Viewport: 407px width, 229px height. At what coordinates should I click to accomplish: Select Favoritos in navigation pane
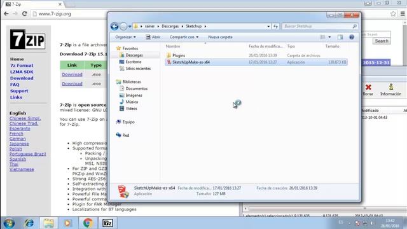click(127, 48)
